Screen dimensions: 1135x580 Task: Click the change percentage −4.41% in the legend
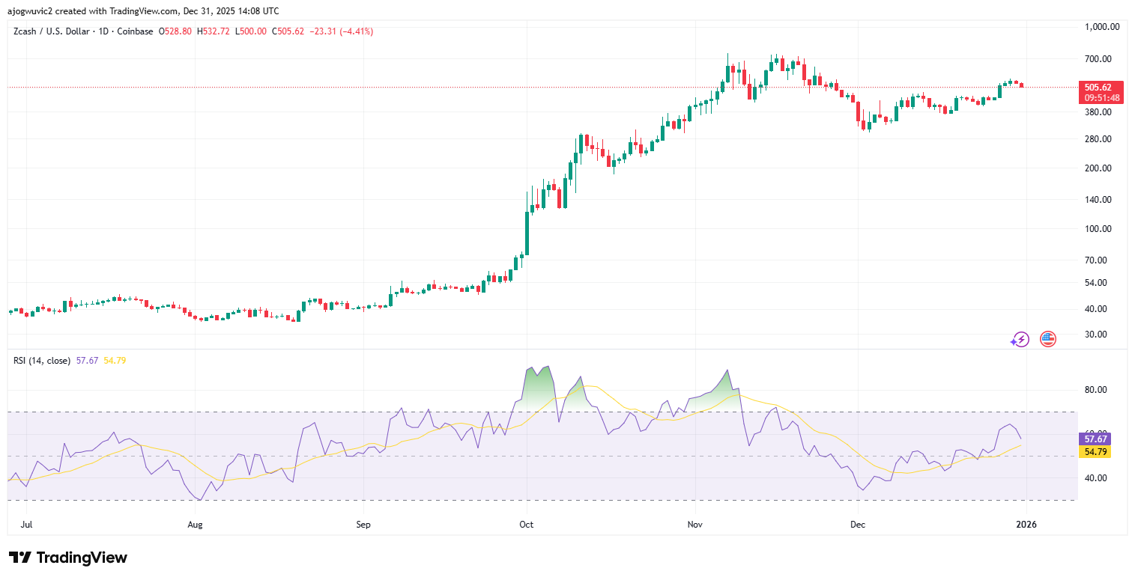pos(356,31)
